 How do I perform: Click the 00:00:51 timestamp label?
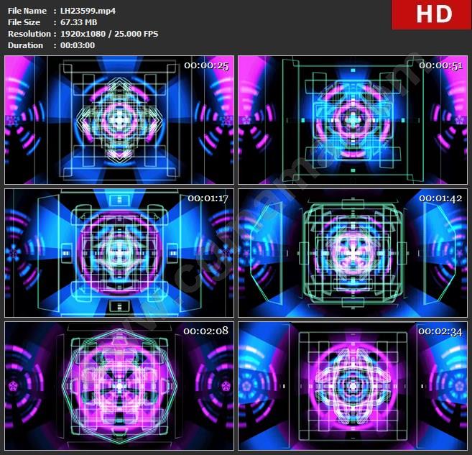[440, 65]
